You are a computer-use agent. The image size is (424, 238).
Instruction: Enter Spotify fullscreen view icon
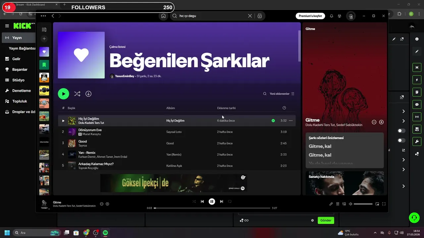click(x=384, y=204)
